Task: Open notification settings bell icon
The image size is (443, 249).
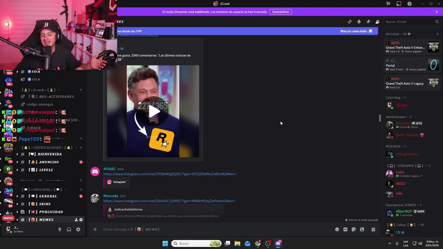Action: click(x=359, y=21)
